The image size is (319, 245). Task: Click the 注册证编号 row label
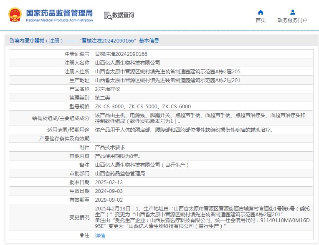click(77, 54)
